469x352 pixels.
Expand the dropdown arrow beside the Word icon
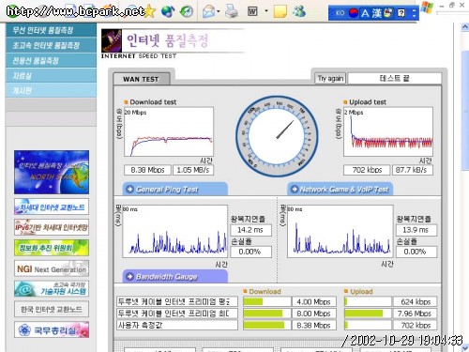coord(266,11)
